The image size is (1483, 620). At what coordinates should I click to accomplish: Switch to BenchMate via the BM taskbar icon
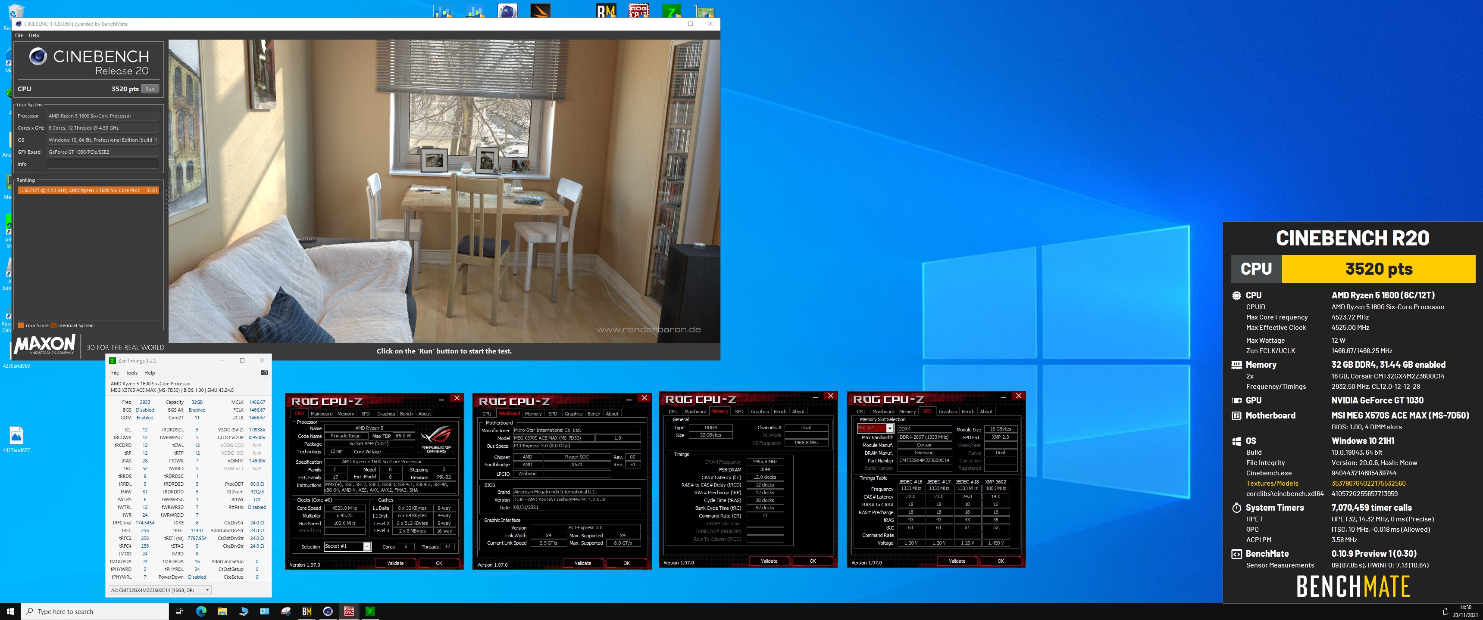[x=307, y=611]
